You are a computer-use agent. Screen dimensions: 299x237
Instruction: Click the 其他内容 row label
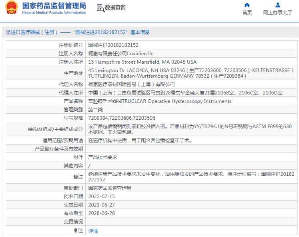73,165
